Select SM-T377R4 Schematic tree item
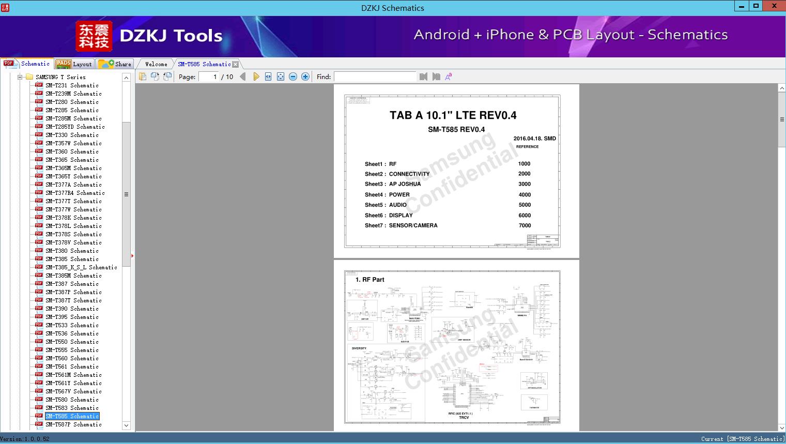The image size is (786, 444). (75, 193)
